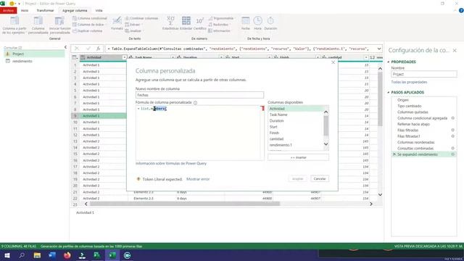The image size is (464, 261).
Task: Click the fx formula icon
Action: (x=99, y=49)
